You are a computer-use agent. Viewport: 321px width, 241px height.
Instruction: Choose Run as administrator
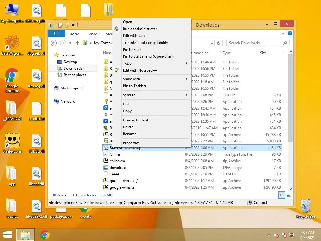click(151, 29)
